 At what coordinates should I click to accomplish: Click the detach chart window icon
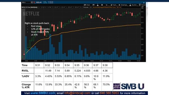[x=93, y=5]
